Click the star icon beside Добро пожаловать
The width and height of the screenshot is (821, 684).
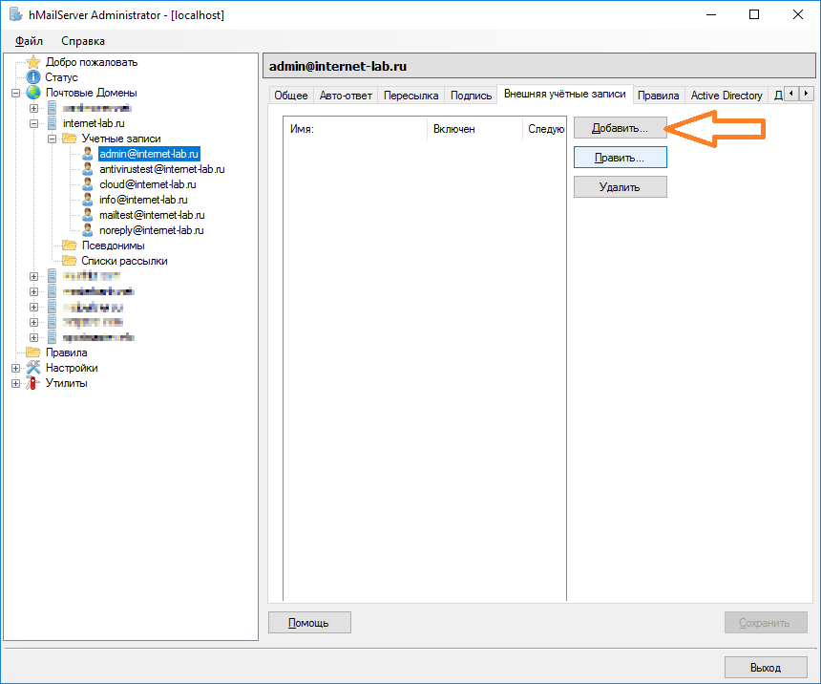(x=33, y=62)
